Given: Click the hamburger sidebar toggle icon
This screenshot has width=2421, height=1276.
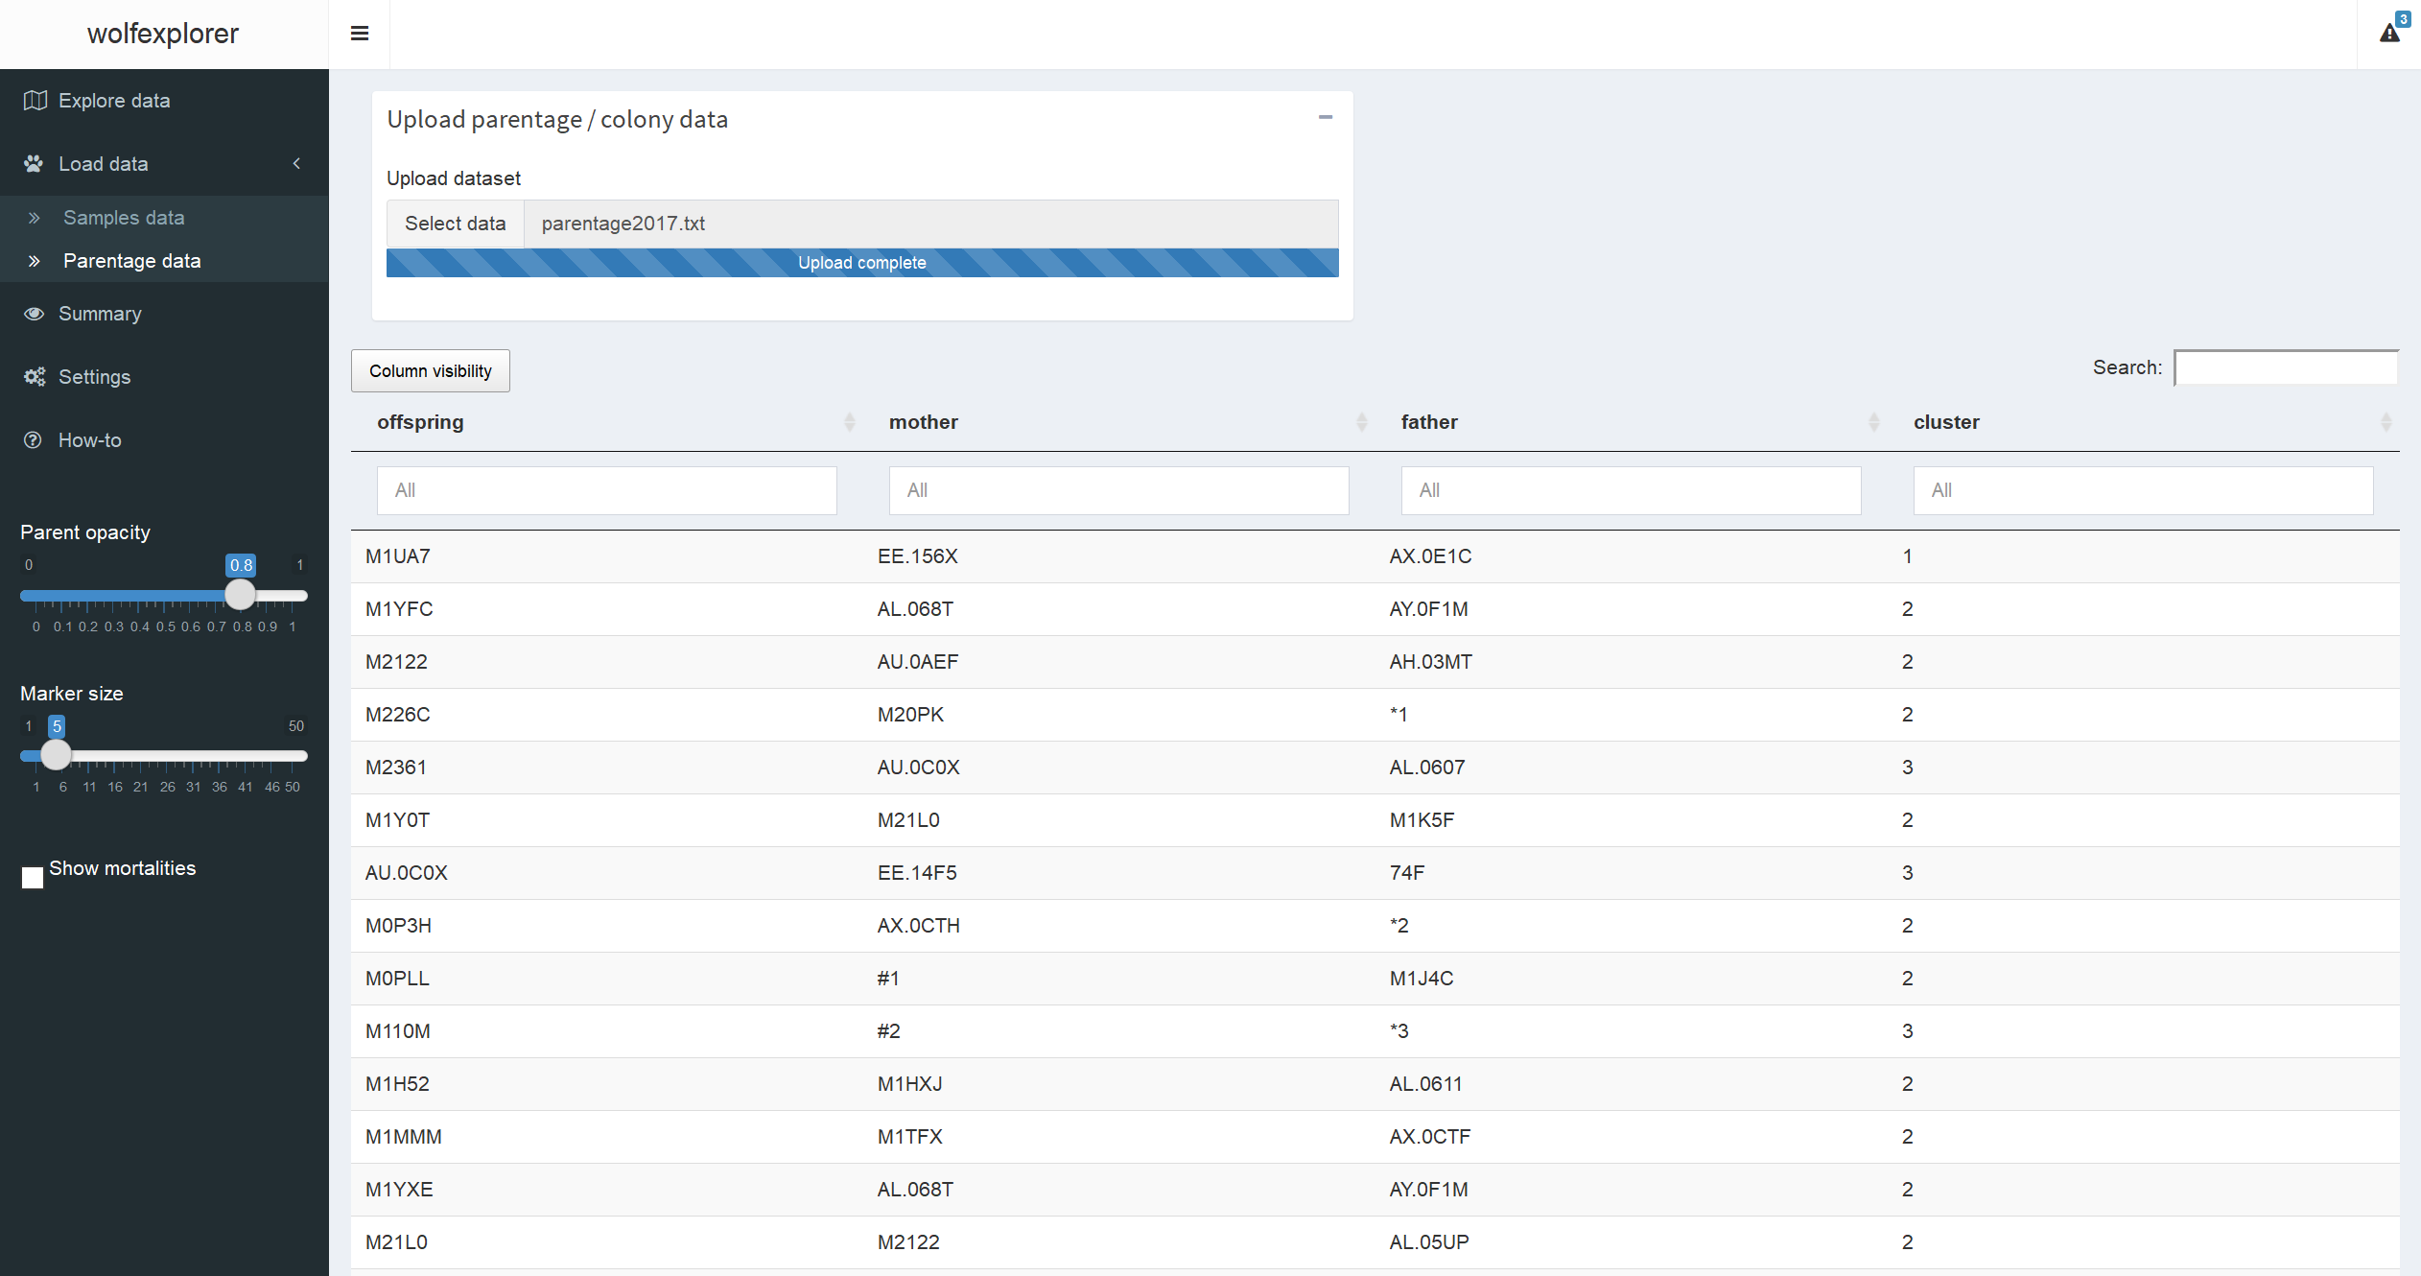Looking at the screenshot, I should pyautogui.click(x=360, y=34).
